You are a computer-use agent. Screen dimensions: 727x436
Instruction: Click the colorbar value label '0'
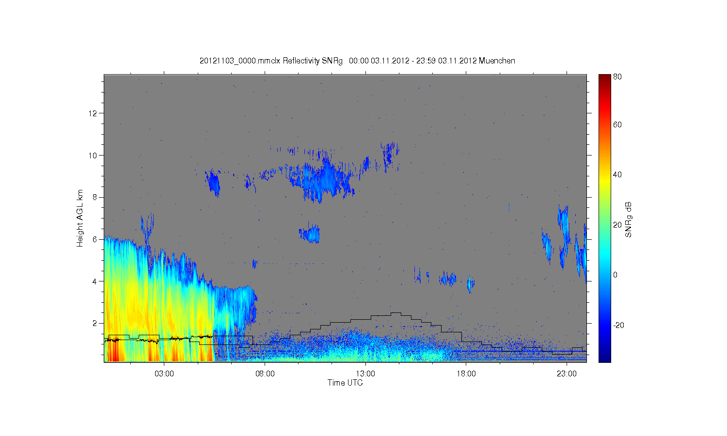[616, 275]
